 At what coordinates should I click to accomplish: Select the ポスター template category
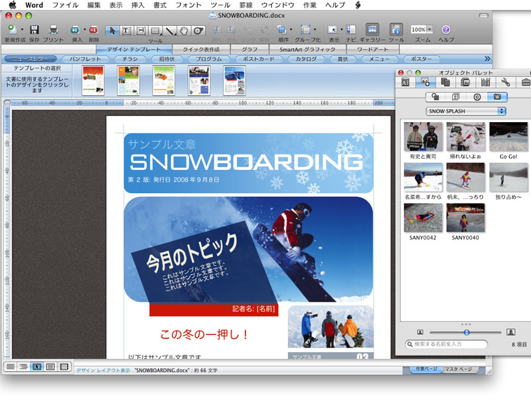coord(421,59)
